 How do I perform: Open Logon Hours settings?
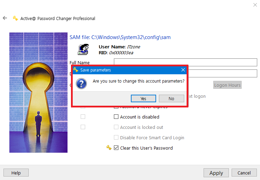click(x=227, y=85)
